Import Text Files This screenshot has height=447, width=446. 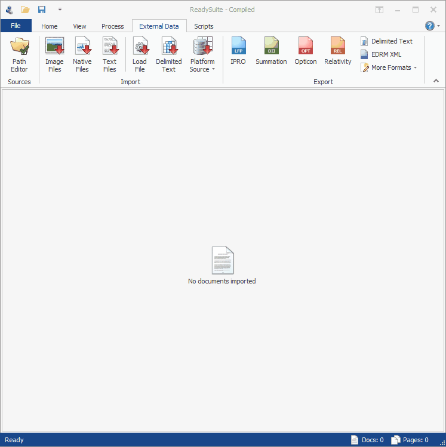click(x=110, y=54)
